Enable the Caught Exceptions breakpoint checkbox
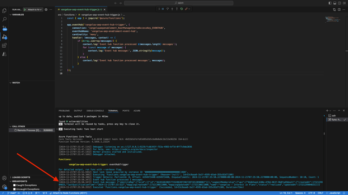Viewport: 348px width, 195px height. [14, 185]
